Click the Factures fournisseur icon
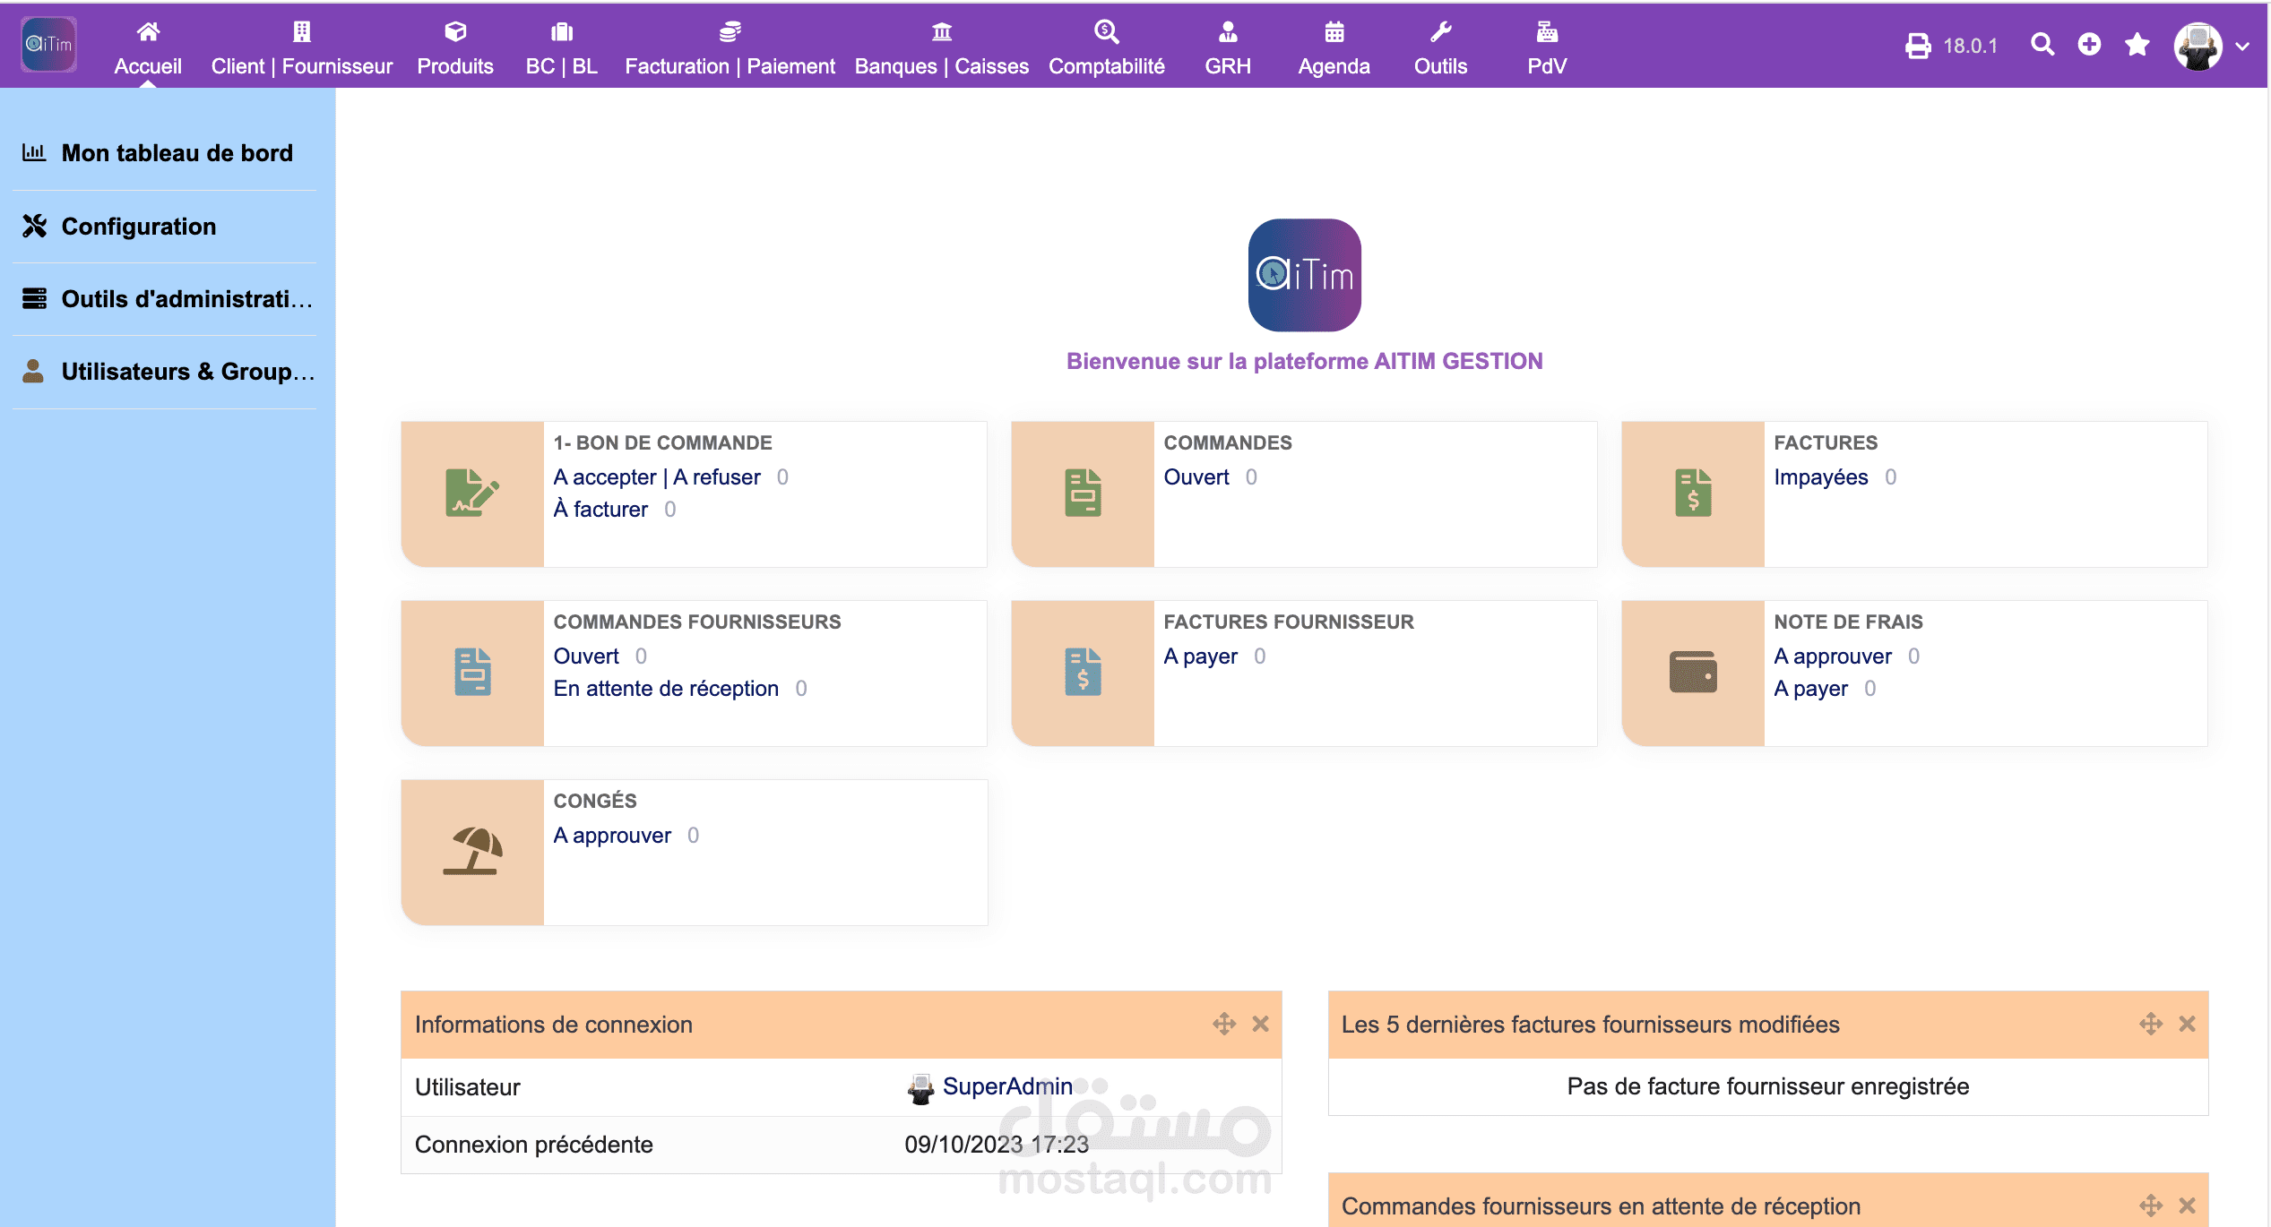This screenshot has width=2271, height=1227. pos(1083,672)
